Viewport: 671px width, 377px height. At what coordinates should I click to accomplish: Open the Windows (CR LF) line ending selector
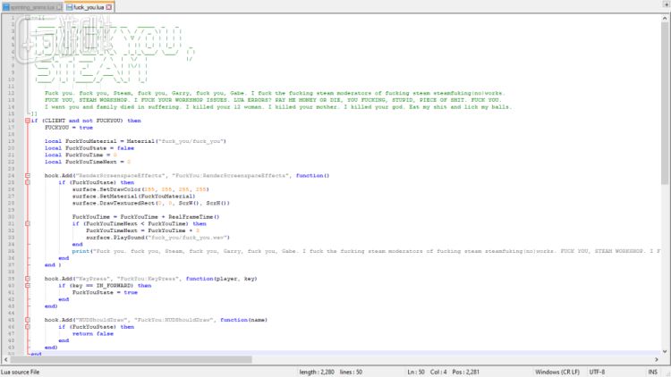pyautogui.click(x=559, y=372)
